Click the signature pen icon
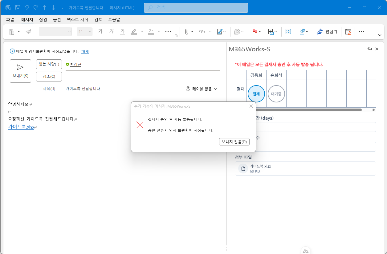Viewport: 387px width, 254px height. (x=220, y=32)
